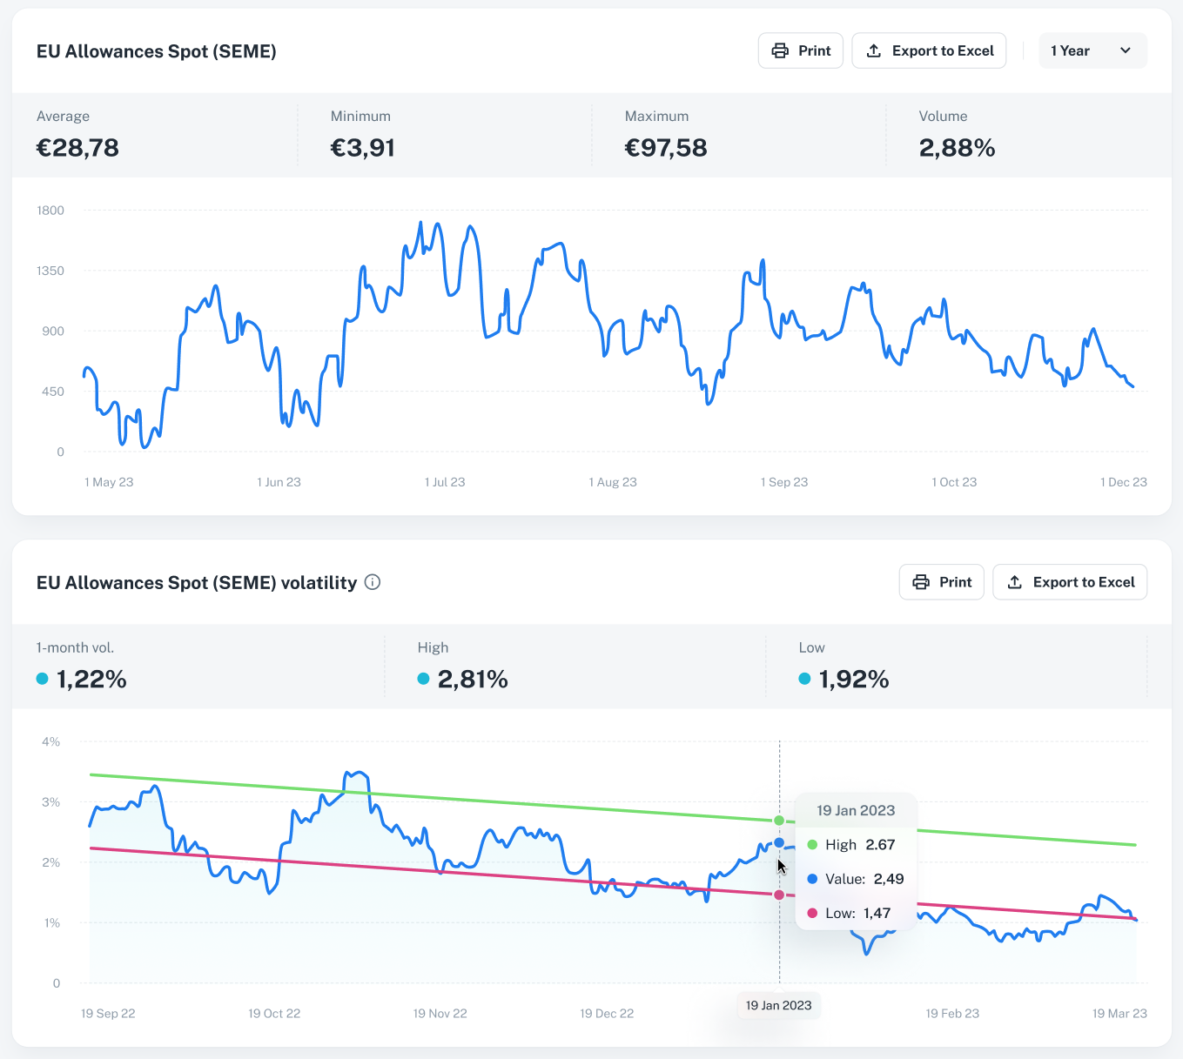Click tooltip High value 2.67
Image resolution: width=1183 pixels, height=1059 pixels.
pyautogui.click(x=880, y=845)
